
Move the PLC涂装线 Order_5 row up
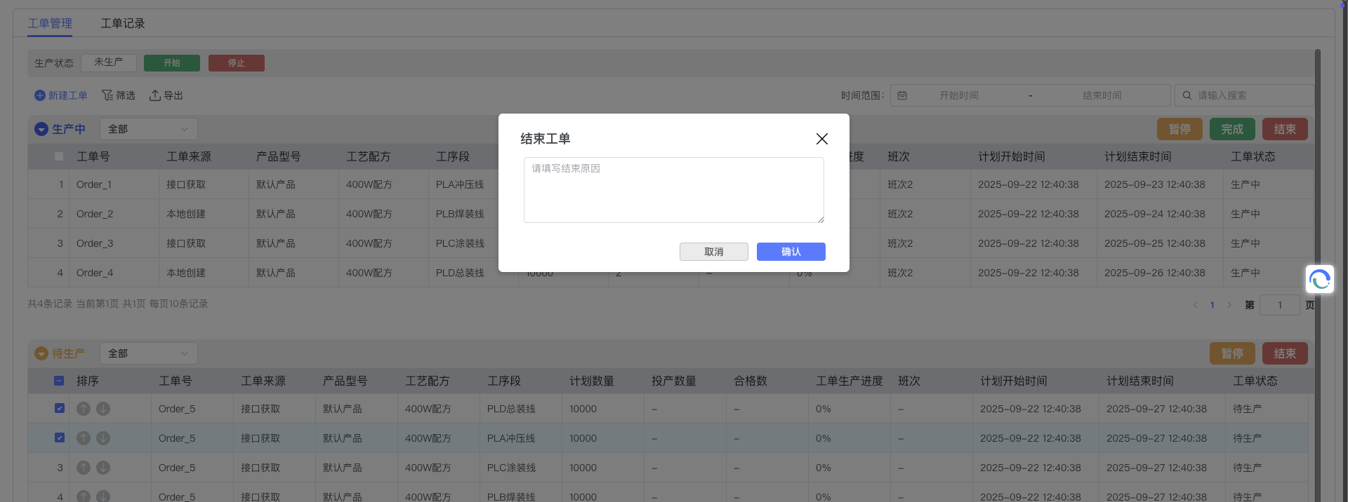pyautogui.click(x=84, y=468)
